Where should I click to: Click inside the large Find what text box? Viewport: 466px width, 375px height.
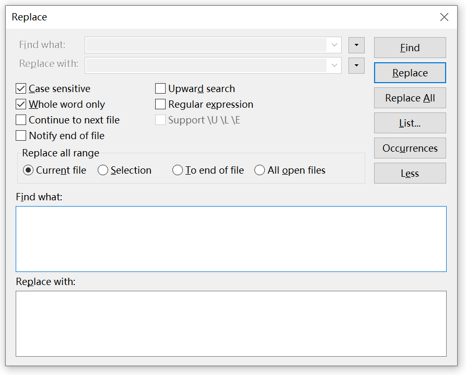(231, 238)
